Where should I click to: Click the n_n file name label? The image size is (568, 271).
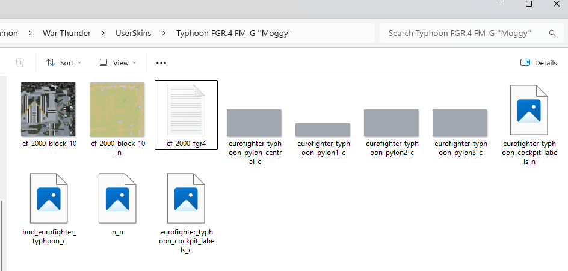pos(118,232)
